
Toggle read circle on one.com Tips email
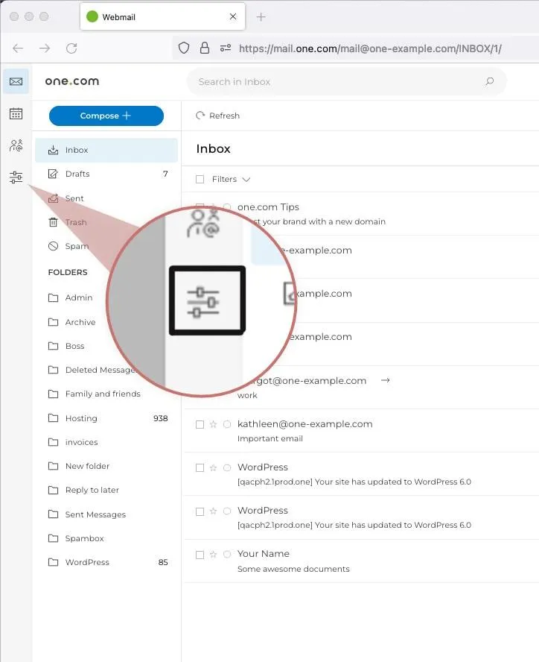[227, 207]
